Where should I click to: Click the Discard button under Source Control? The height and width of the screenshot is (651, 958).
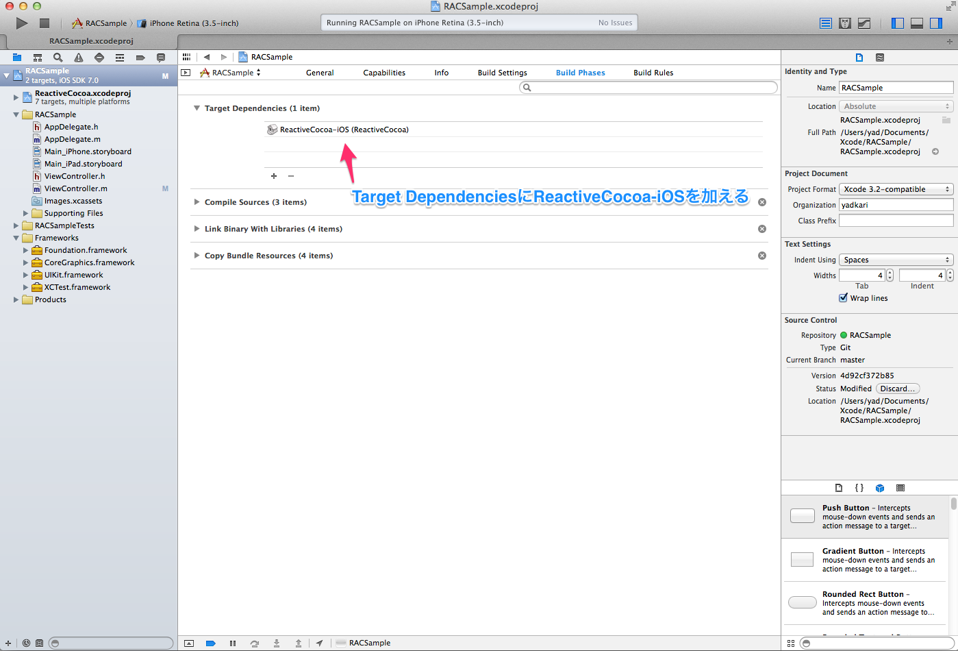tap(898, 388)
